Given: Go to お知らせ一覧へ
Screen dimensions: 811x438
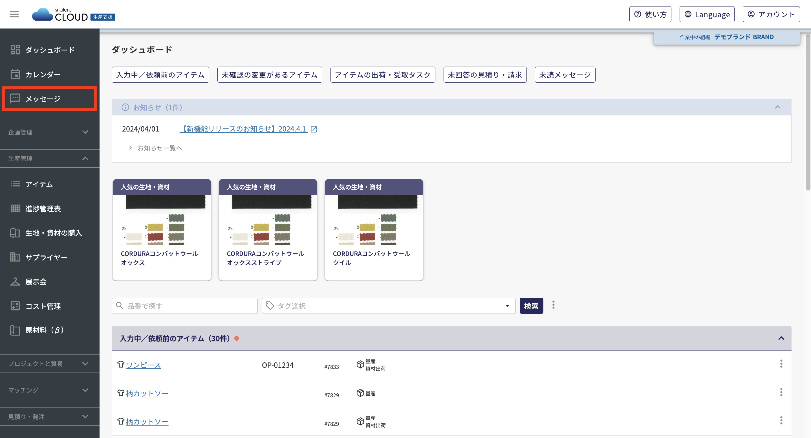Looking at the screenshot, I should coord(160,148).
